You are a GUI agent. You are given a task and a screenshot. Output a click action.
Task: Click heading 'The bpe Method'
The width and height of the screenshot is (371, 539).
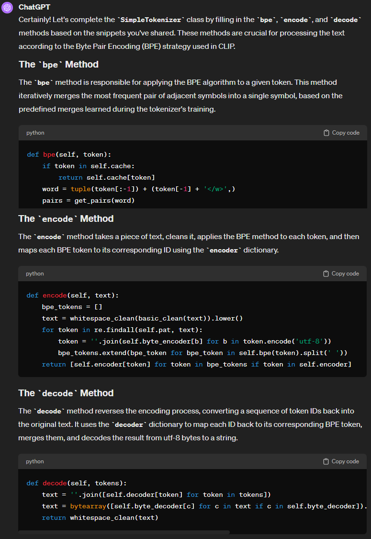58,64
